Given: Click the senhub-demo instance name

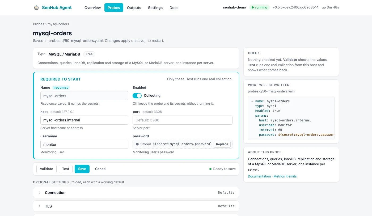Looking at the screenshot, I should click(x=234, y=7).
